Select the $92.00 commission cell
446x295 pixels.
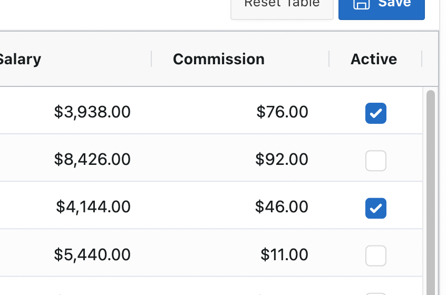point(282,160)
